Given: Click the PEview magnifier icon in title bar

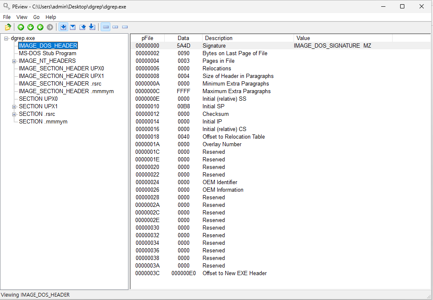Looking at the screenshot, I should pyautogui.click(x=6, y=6).
